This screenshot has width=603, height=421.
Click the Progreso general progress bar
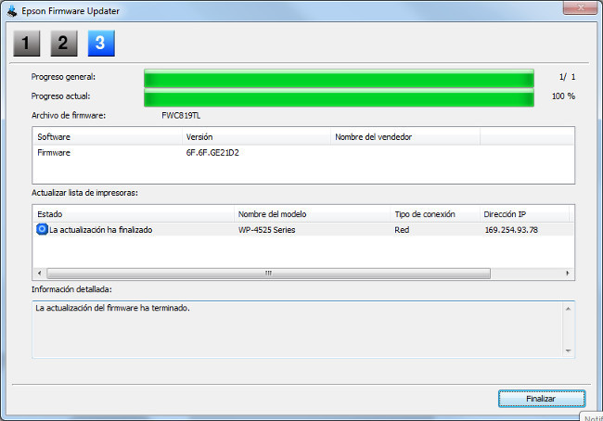339,78
